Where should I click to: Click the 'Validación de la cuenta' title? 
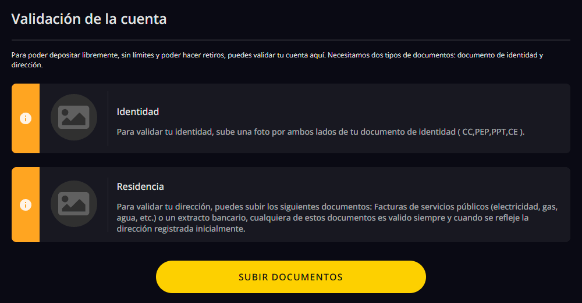click(x=89, y=19)
